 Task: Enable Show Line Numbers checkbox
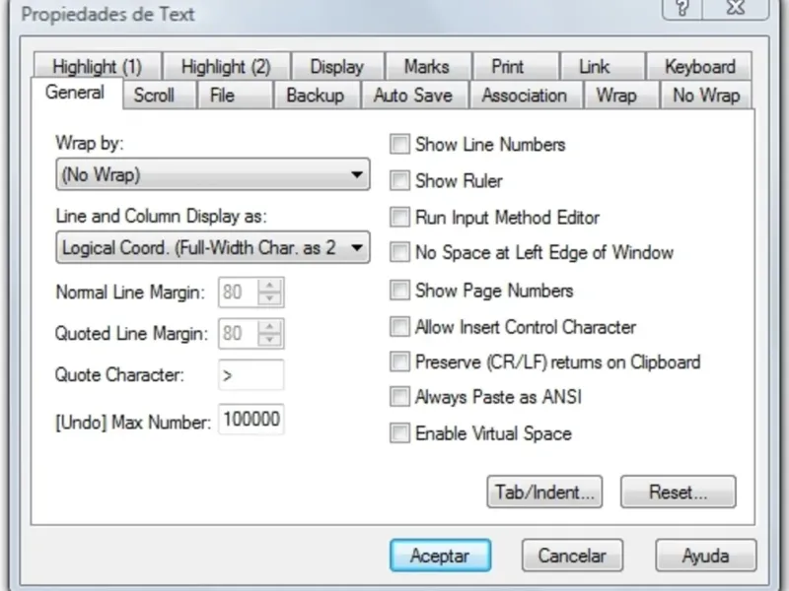tap(400, 144)
